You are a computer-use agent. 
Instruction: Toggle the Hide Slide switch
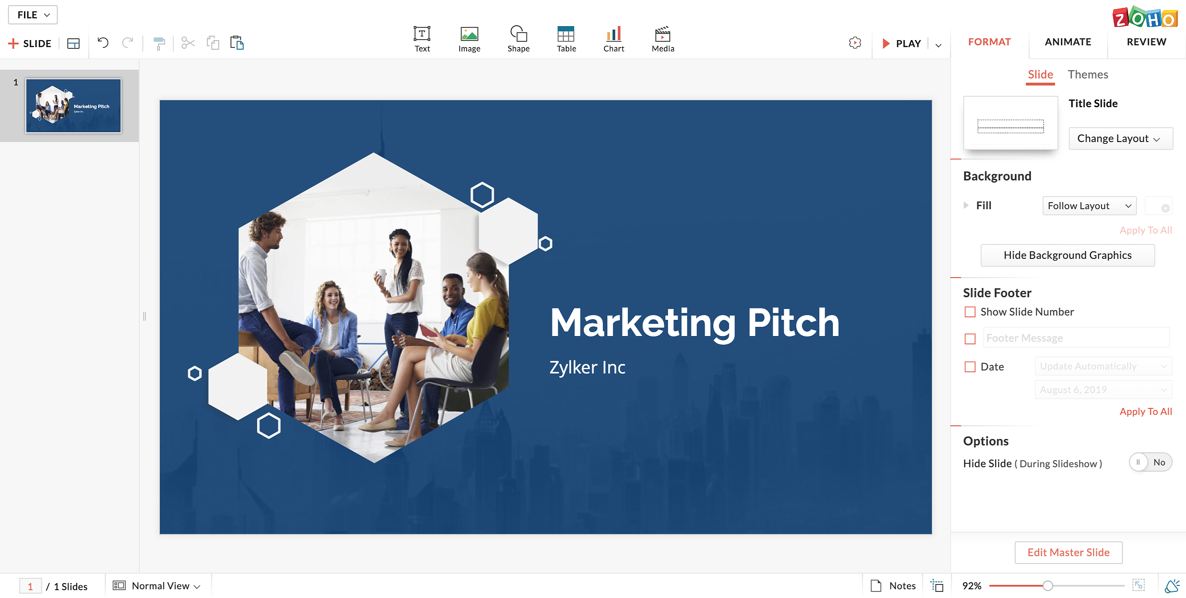[1150, 462]
